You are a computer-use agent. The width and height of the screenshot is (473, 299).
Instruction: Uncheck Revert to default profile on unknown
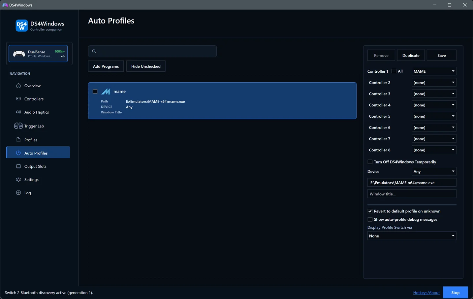point(370,211)
